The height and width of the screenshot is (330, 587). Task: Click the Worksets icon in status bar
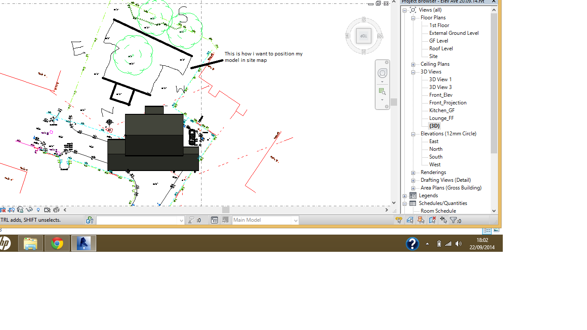90,220
